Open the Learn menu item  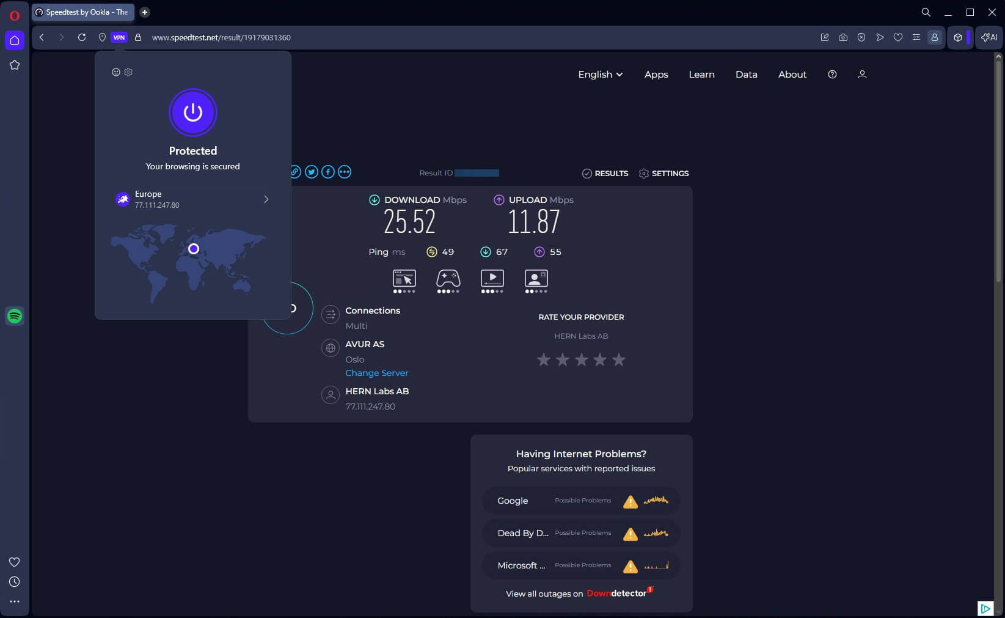click(701, 74)
